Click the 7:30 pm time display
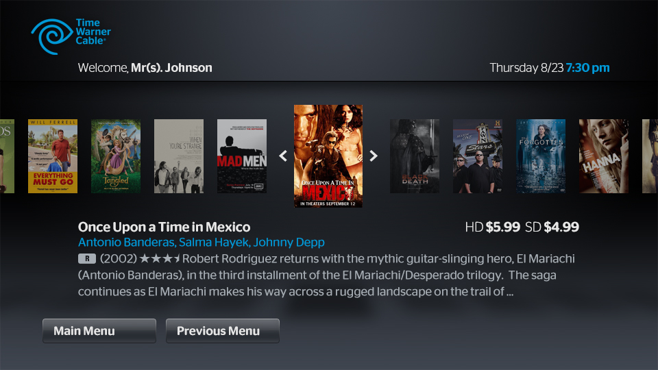The width and height of the screenshot is (658, 370). point(588,68)
